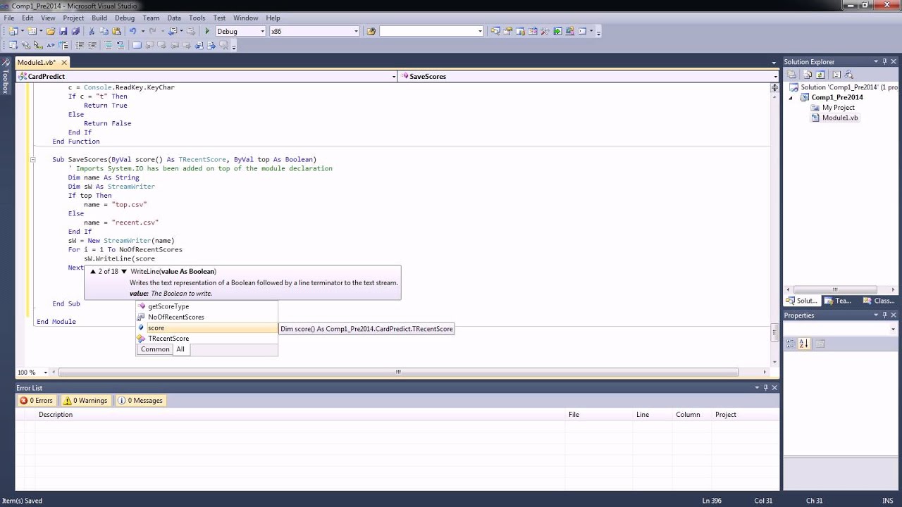902x507 pixels.
Task: Click the Command Window toolbar icon
Action: 583,31
